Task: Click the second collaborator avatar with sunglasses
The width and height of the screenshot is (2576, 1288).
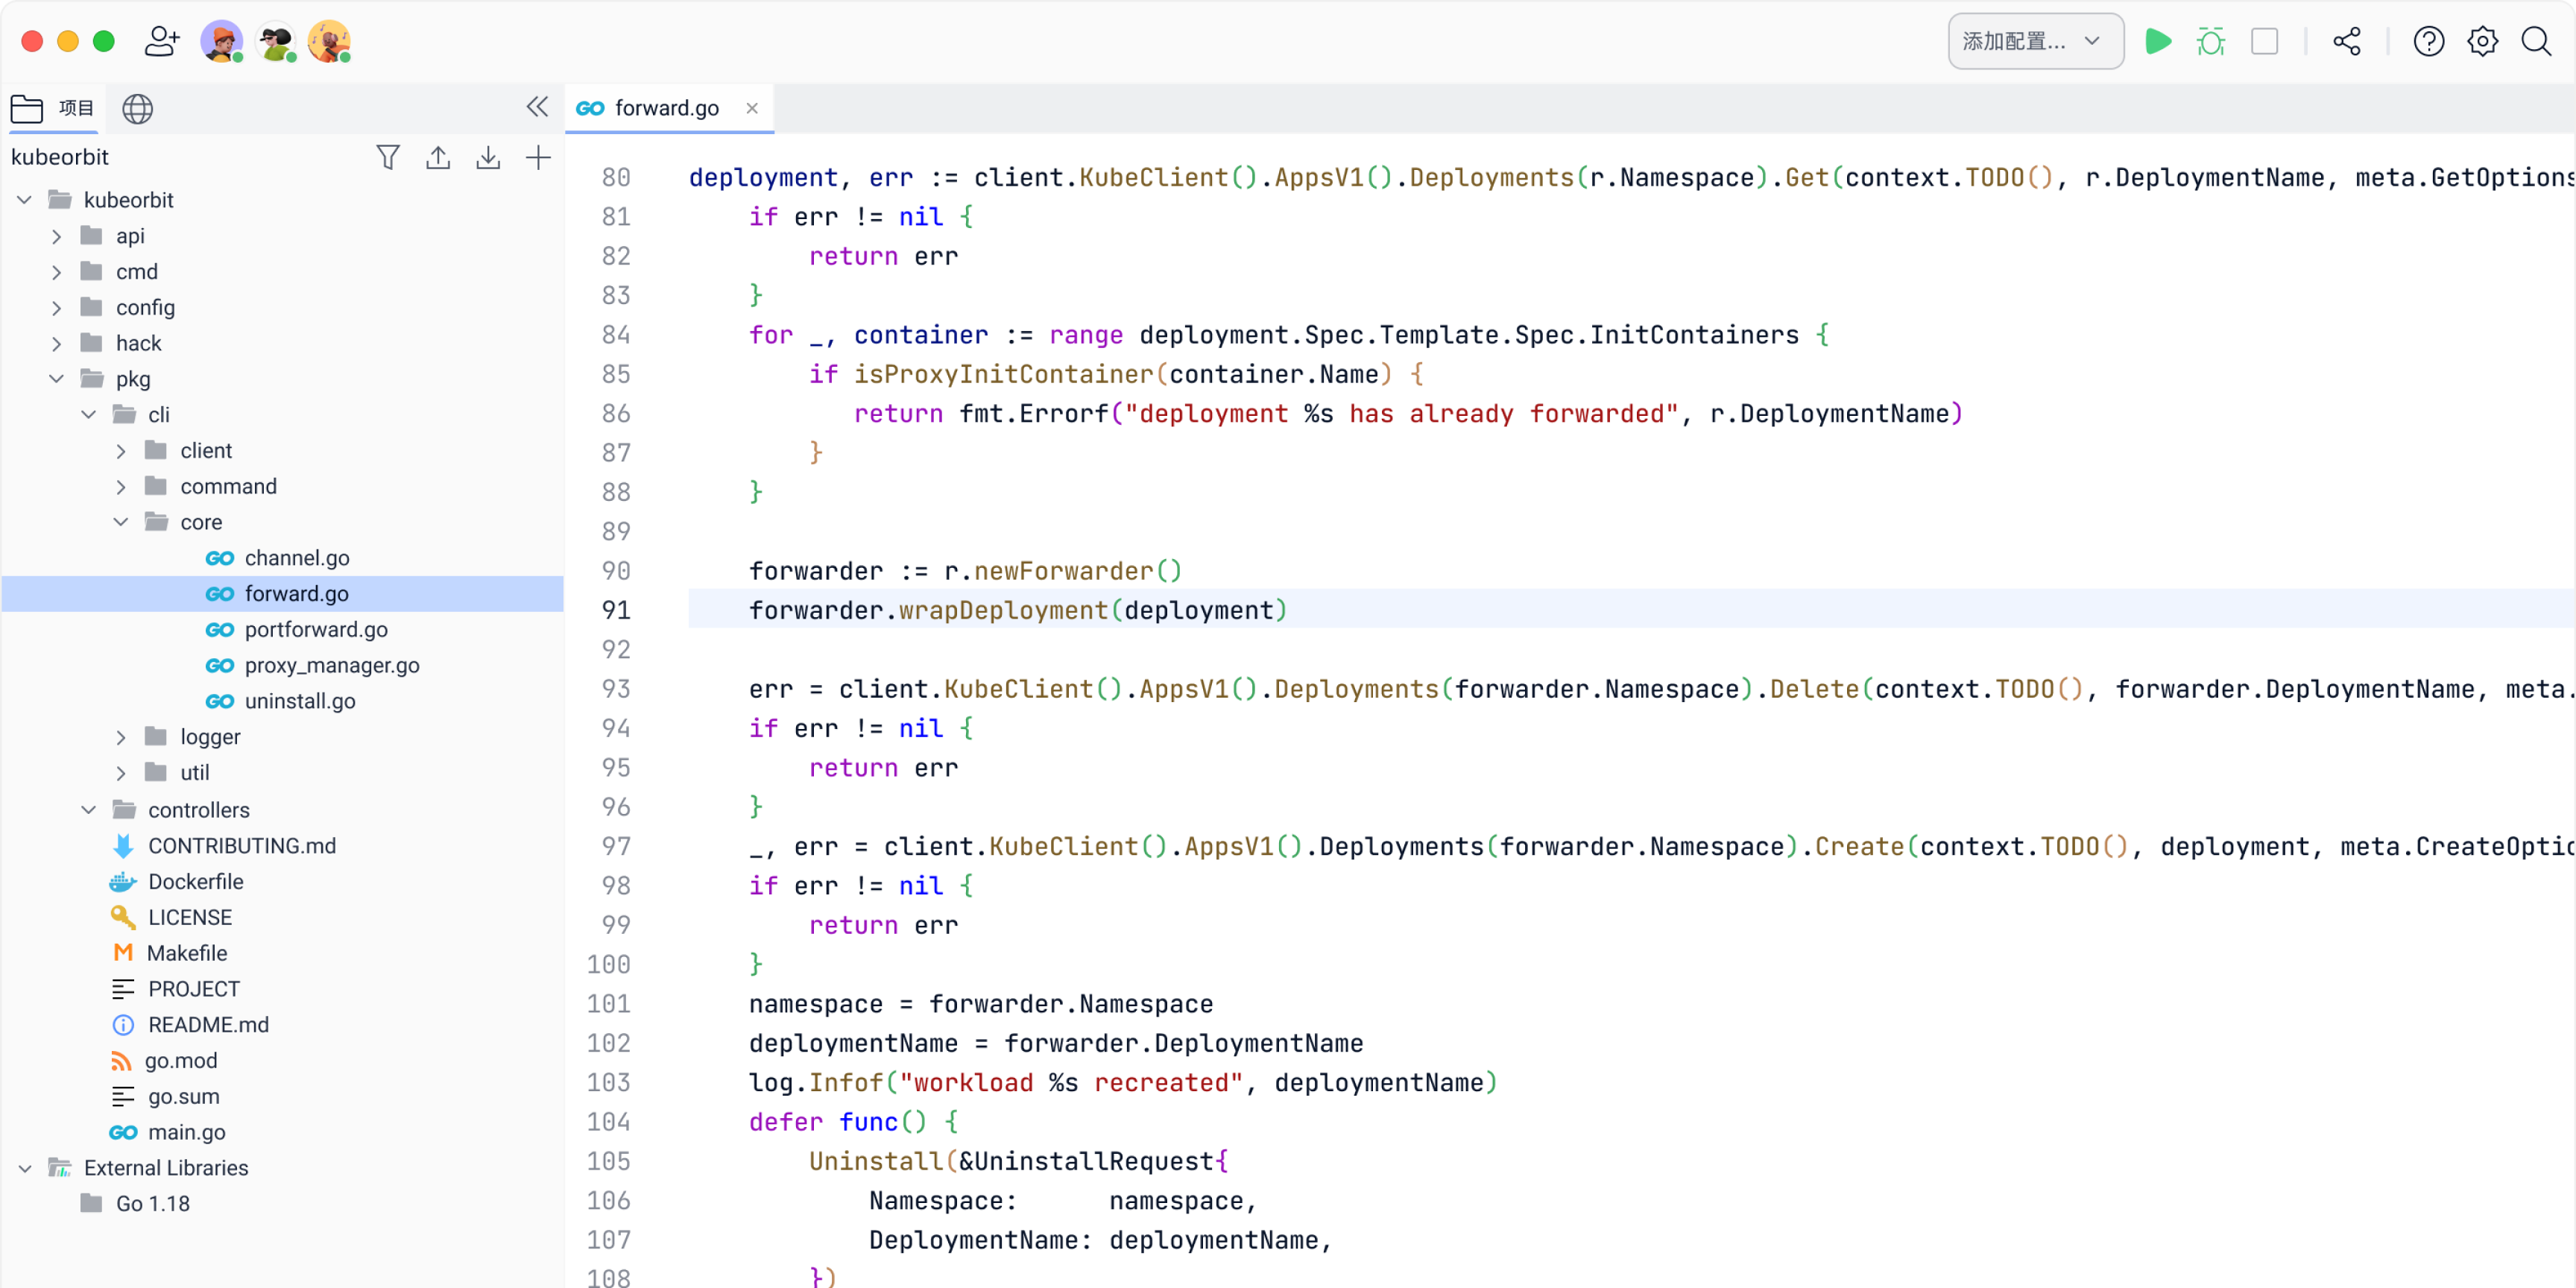Action: pos(275,41)
